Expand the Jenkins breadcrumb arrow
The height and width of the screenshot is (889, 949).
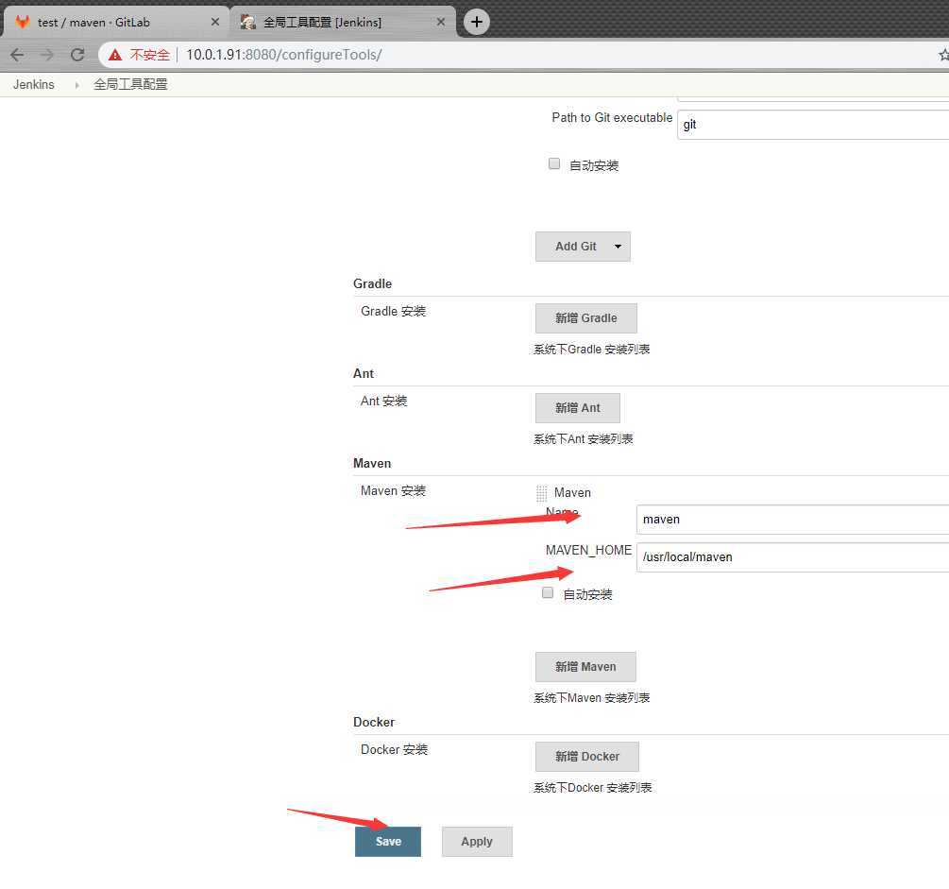point(76,85)
